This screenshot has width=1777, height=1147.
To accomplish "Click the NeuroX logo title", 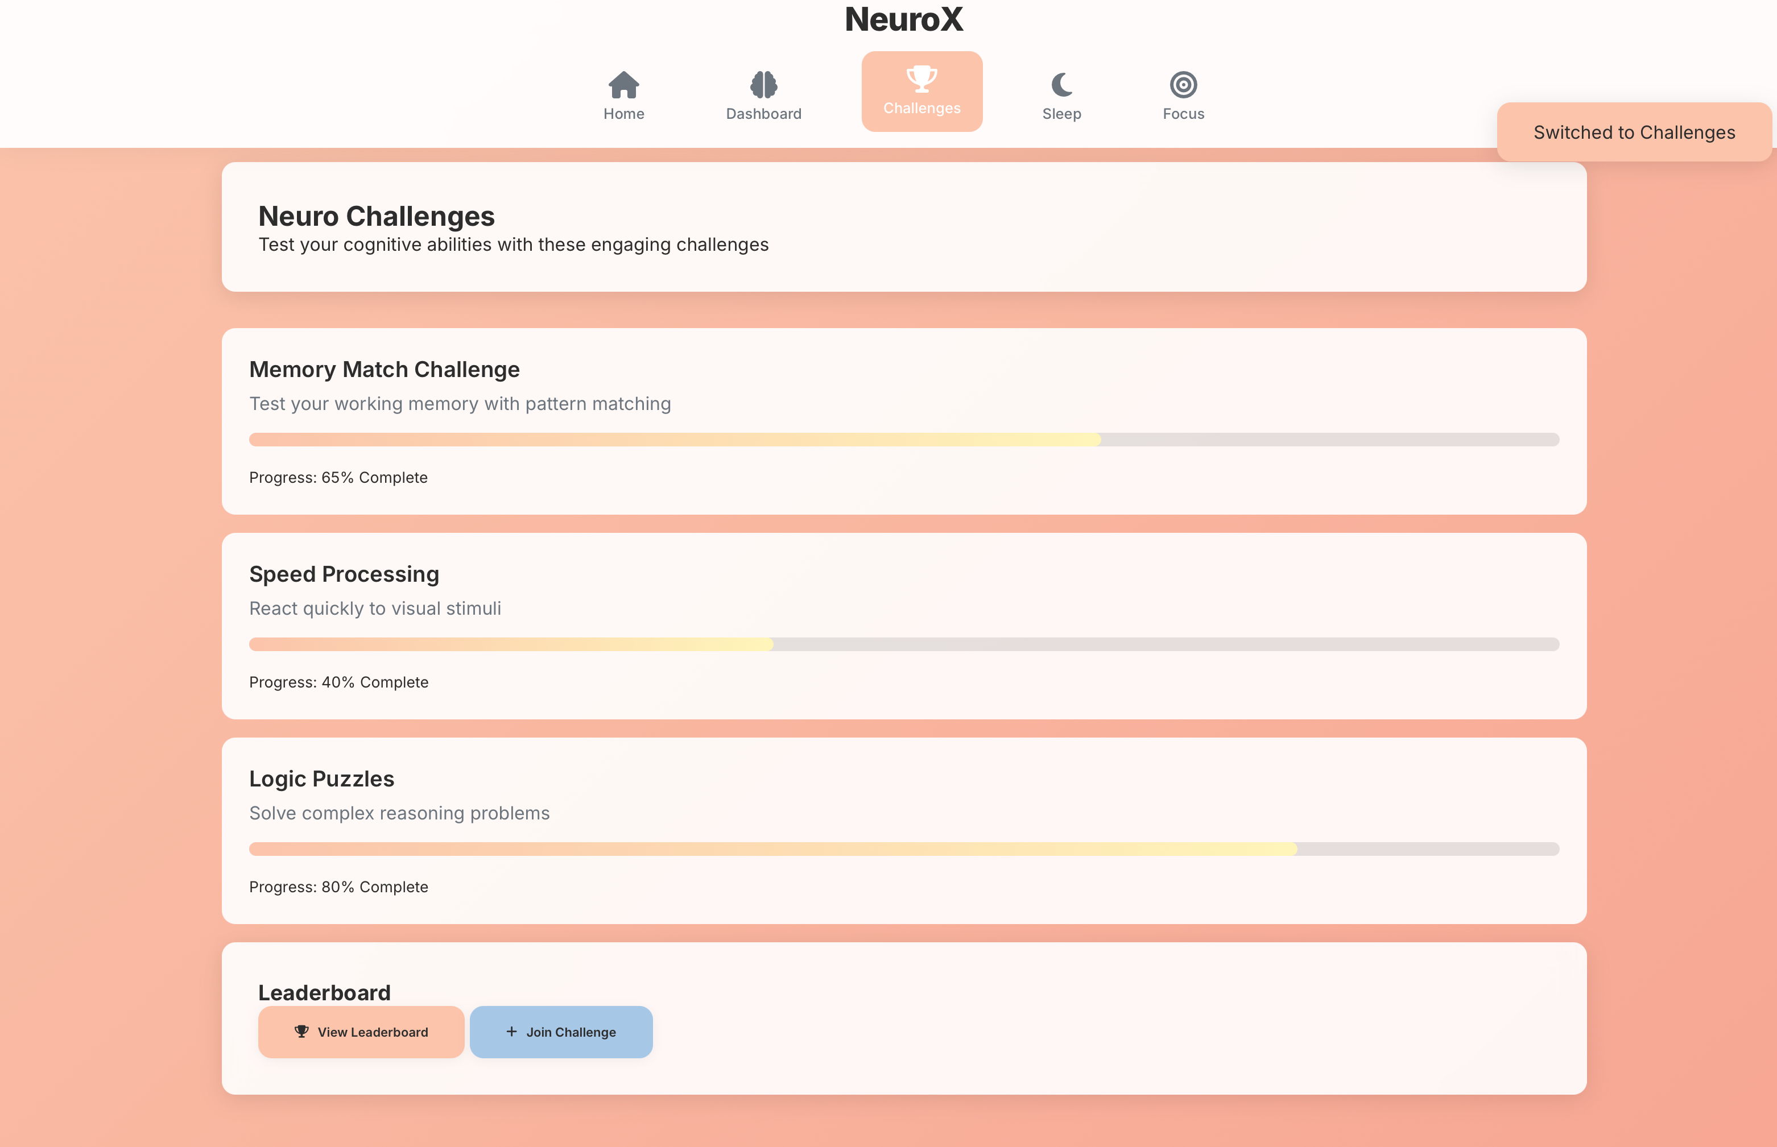I will tap(904, 19).
